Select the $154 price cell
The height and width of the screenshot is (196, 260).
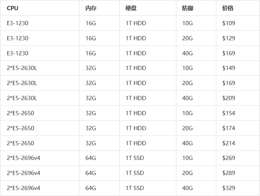(229, 113)
